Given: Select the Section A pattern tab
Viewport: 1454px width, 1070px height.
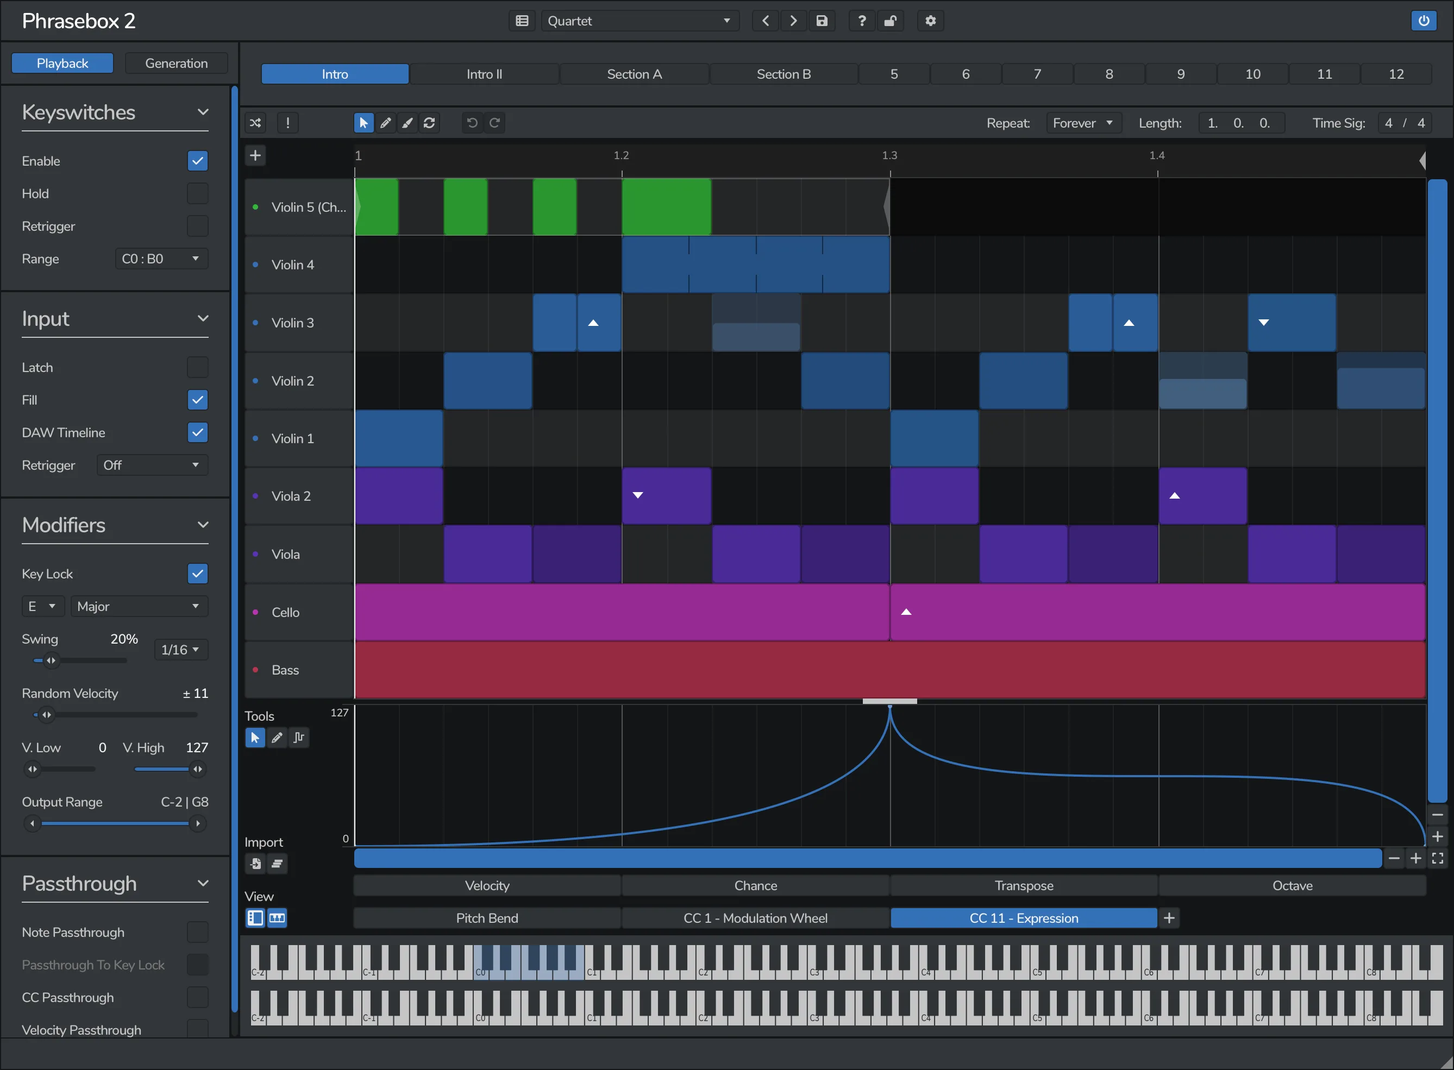Looking at the screenshot, I should (x=634, y=74).
